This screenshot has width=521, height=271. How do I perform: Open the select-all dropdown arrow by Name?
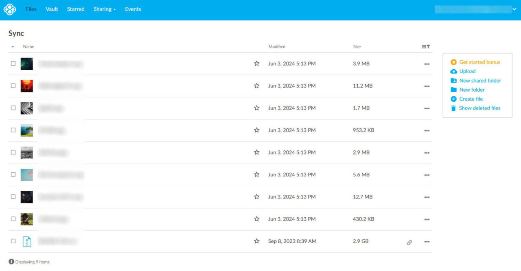(x=13, y=47)
